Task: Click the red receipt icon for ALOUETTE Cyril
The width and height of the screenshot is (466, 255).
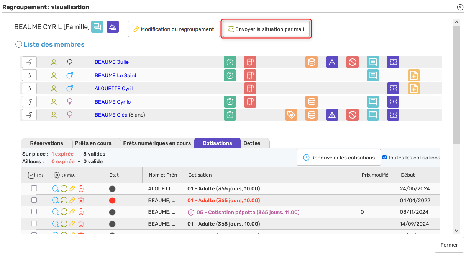Action: click(x=250, y=88)
